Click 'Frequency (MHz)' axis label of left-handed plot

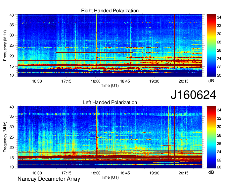[5, 137]
